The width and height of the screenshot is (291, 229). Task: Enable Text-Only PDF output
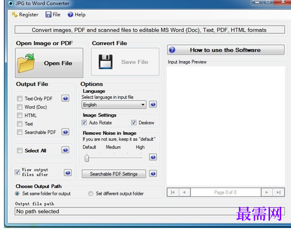tap(20, 98)
